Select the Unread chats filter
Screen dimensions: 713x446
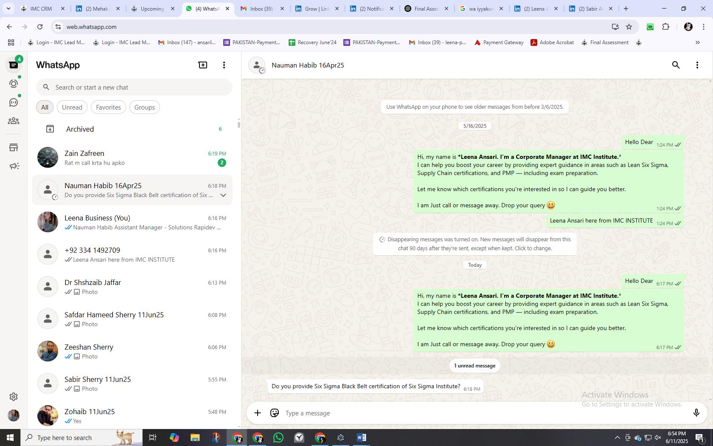pos(72,107)
